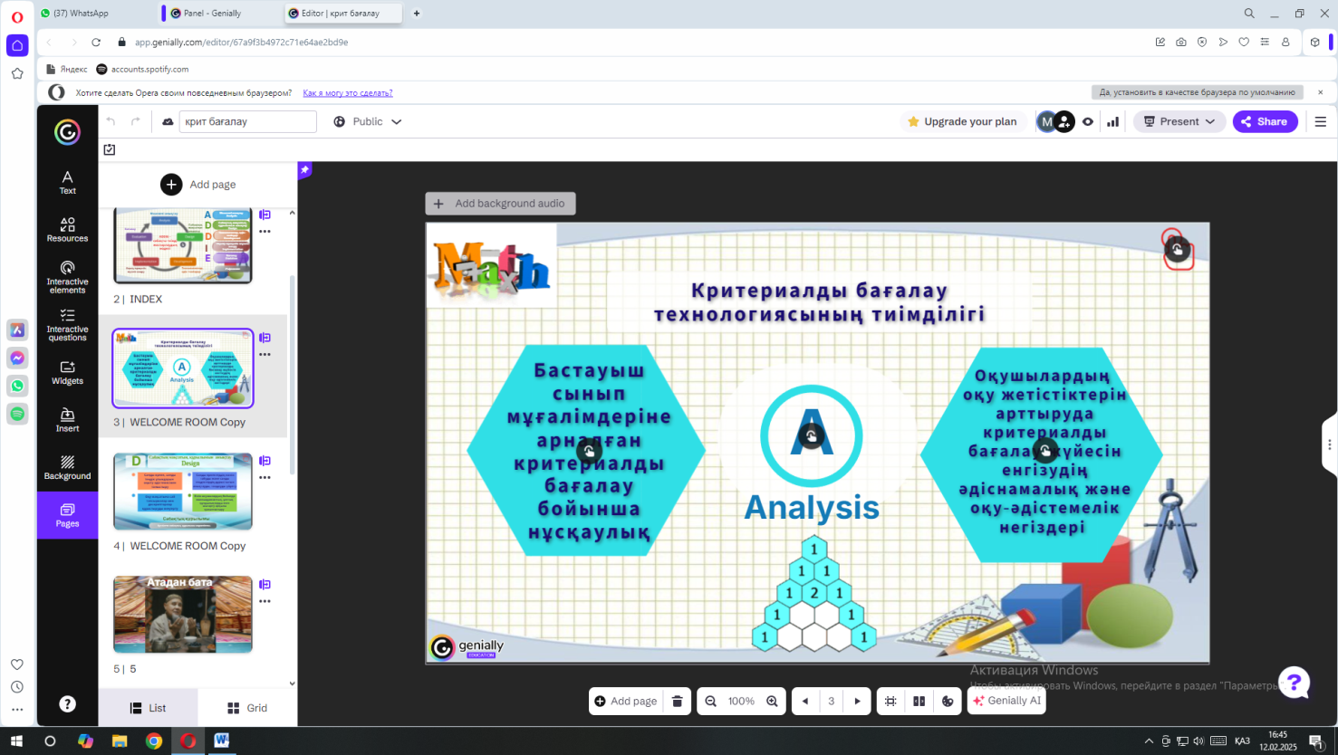Viewport: 1338px width, 755px height.
Task: Select page 4 WELCOME ROOM Copy thumbnail
Action: coord(183,492)
